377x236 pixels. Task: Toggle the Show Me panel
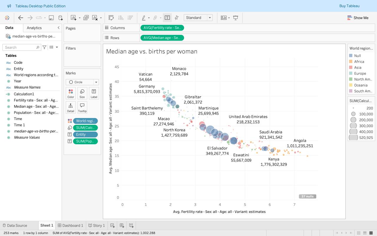point(358,18)
